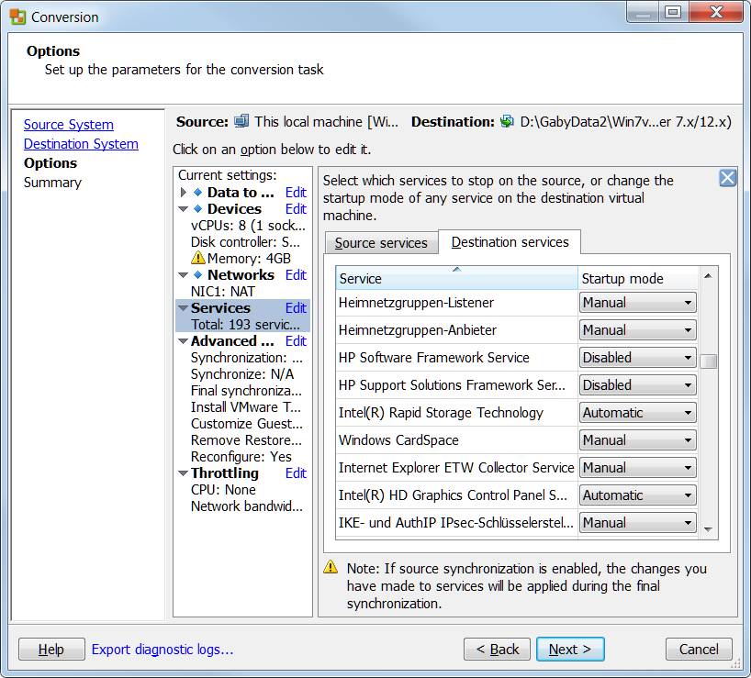Select the 'Remove Restore...' setting
Viewport: 751px width, 678px height.
(246, 439)
